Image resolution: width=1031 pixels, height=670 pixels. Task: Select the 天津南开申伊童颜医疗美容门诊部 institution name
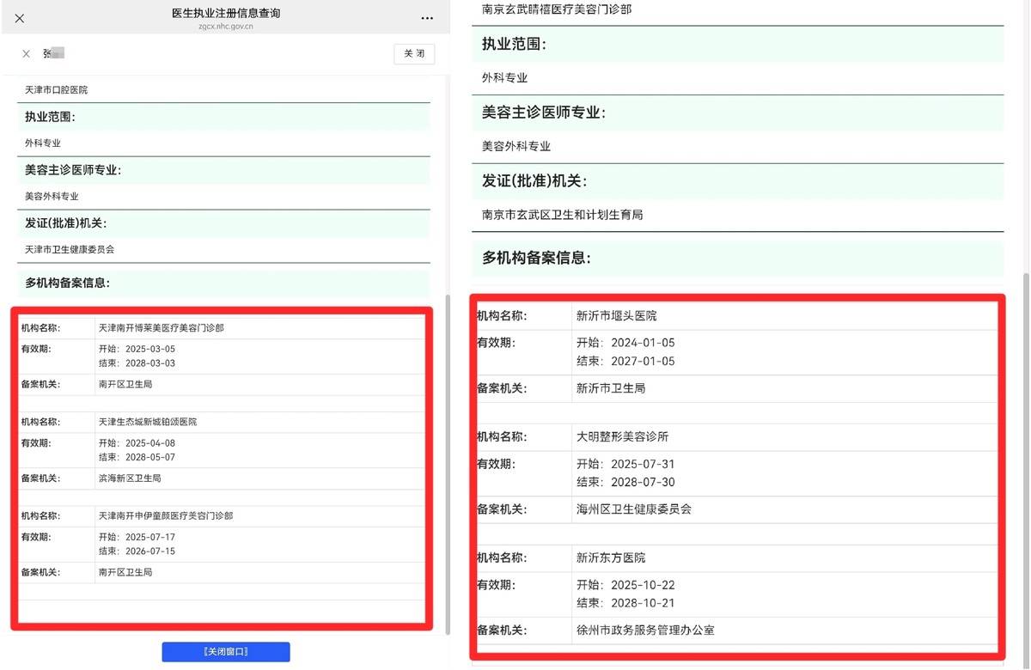[166, 515]
